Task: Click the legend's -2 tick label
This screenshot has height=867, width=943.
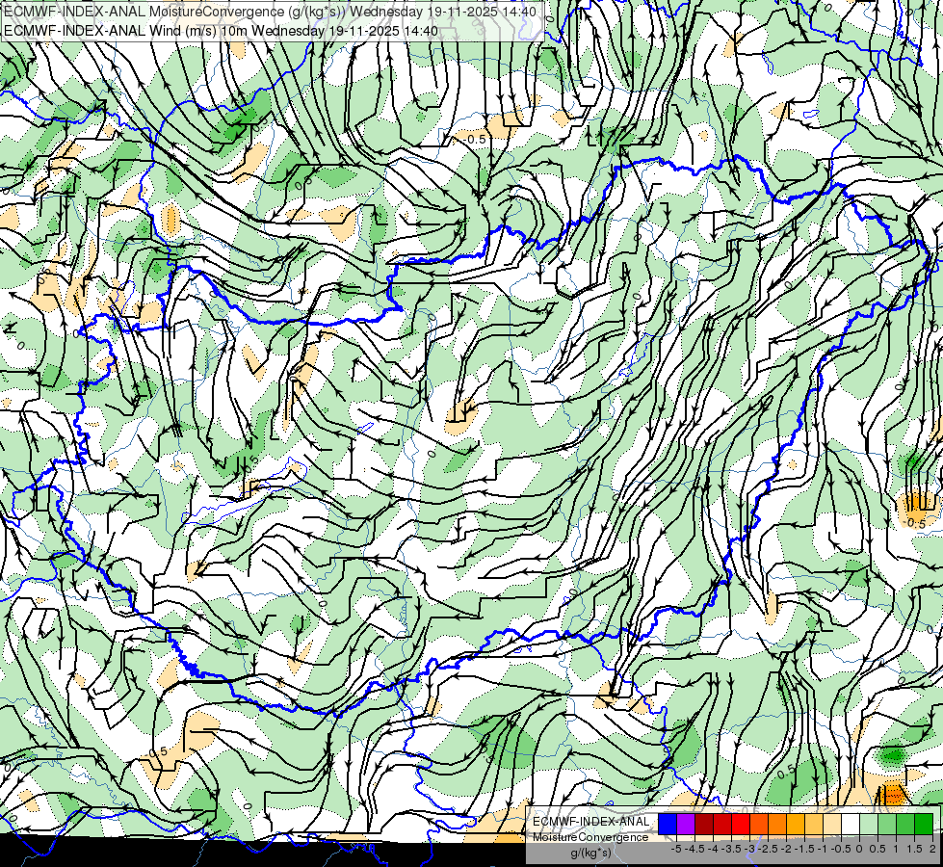Action: (786, 849)
